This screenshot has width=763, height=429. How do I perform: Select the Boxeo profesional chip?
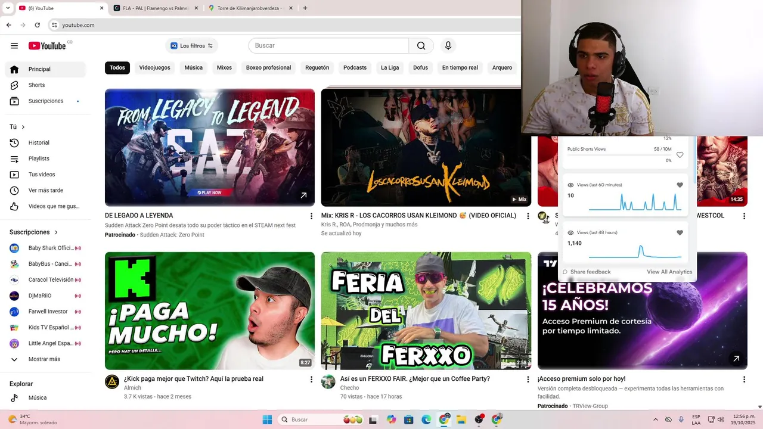269,68
